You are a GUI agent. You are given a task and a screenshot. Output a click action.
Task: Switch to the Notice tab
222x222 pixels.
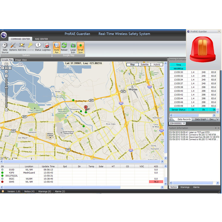coord(173,187)
